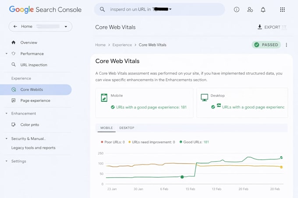The height and width of the screenshot is (198, 298).
Task: Open the Google apps grid
Action: tap(282, 10)
